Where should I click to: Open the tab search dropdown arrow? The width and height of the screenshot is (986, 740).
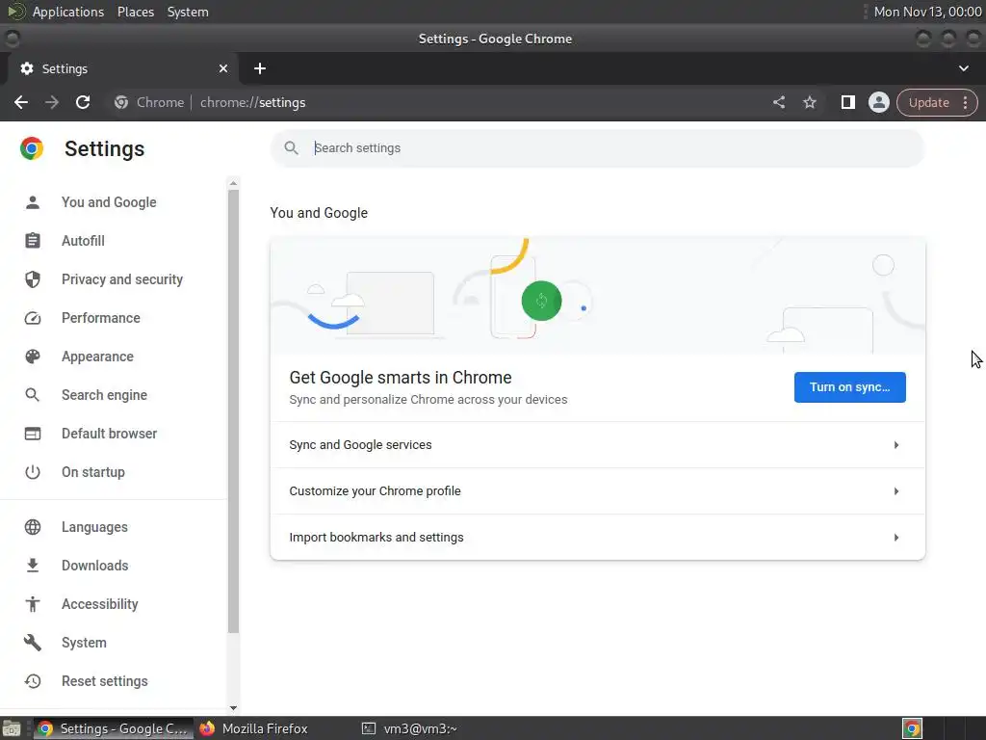click(x=963, y=68)
